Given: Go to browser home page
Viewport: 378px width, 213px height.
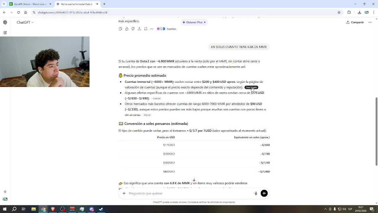Looking at the screenshot, I should (25, 12).
